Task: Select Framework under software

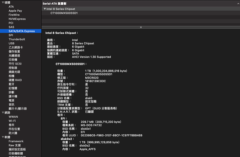Action: click(x=16, y=141)
